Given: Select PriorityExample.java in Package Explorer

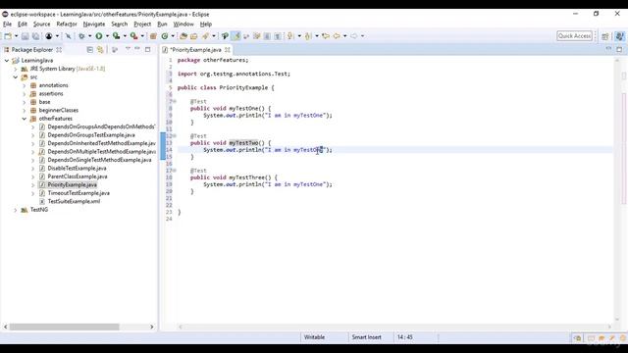Looking at the screenshot, I should (72, 185).
